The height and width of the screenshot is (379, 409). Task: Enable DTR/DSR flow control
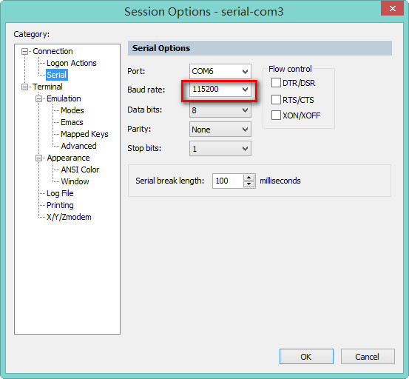[276, 83]
